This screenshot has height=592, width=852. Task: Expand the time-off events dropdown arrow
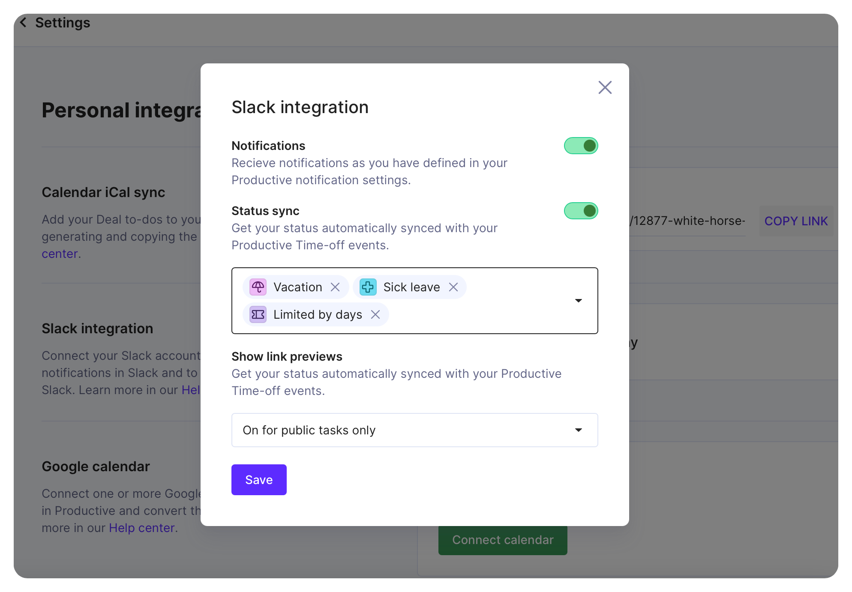tap(578, 301)
